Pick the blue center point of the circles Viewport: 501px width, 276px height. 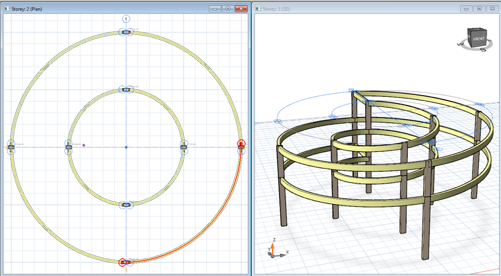point(126,147)
